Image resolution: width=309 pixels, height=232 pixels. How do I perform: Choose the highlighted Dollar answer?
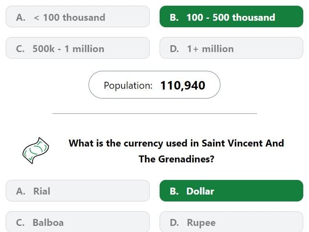[x=231, y=191]
